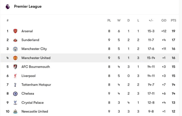This screenshot has height=116, width=182.
Task: Click the PL column header
Action: (x=109, y=21)
